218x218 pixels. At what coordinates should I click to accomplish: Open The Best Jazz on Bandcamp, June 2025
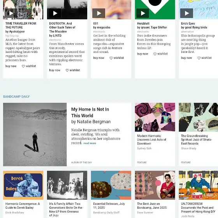pyautogui.click(x=152, y=206)
